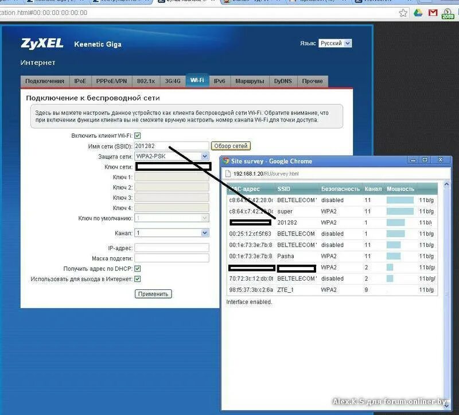459x415 pixels.
Task: Open the IPv6 tab
Action: [220, 81]
